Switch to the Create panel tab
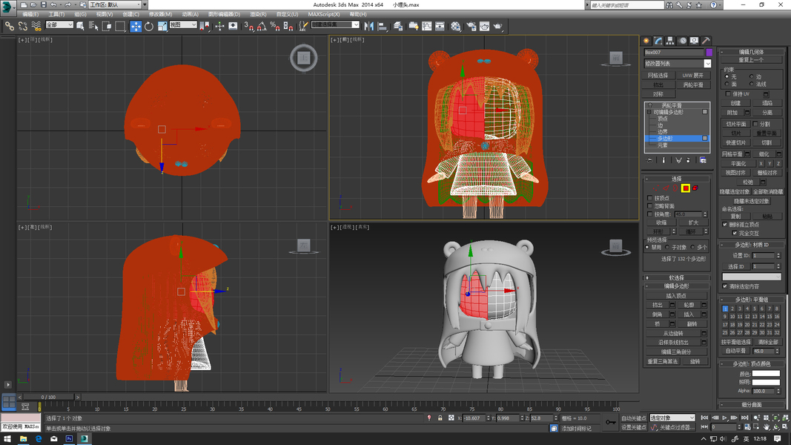This screenshot has width=791, height=445. (x=646, y=41)
